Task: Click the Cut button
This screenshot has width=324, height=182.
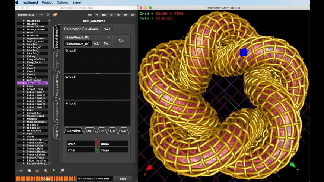Action: 106,43
